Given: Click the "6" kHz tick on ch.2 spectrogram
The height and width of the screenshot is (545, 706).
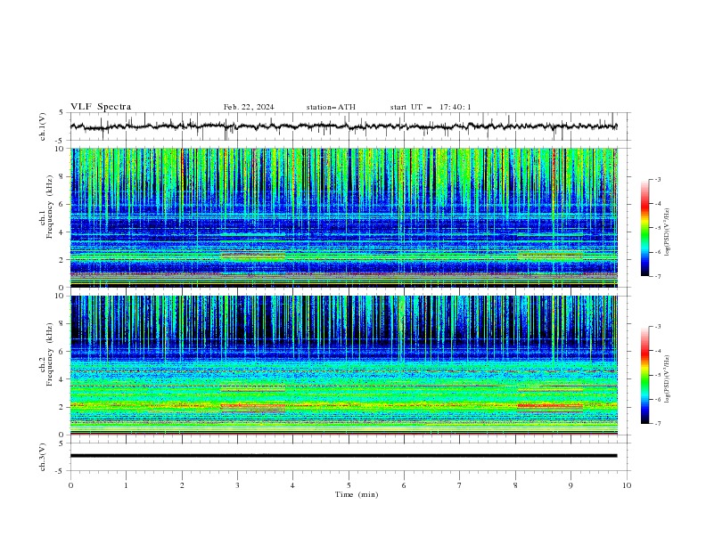Looking at the screenshot, I should (62, 352).
